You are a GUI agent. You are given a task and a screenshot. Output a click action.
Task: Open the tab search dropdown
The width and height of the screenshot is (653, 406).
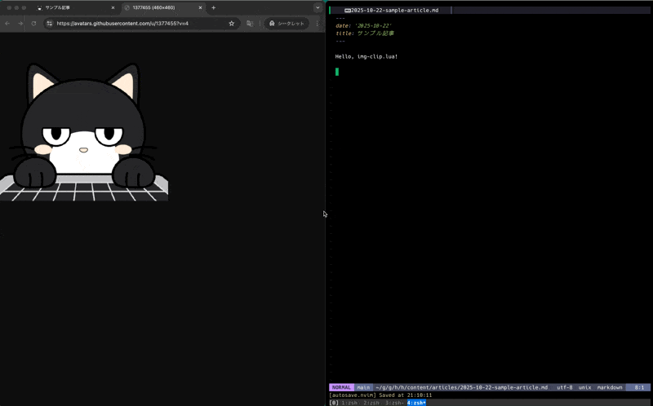(318, 8)
